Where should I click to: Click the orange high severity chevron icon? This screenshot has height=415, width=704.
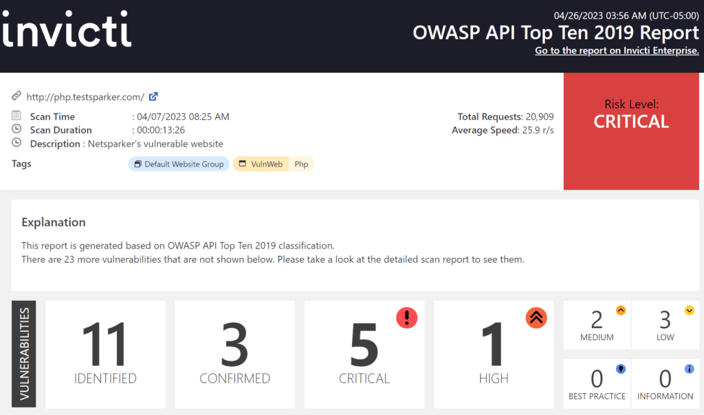(x=536, y=317)
